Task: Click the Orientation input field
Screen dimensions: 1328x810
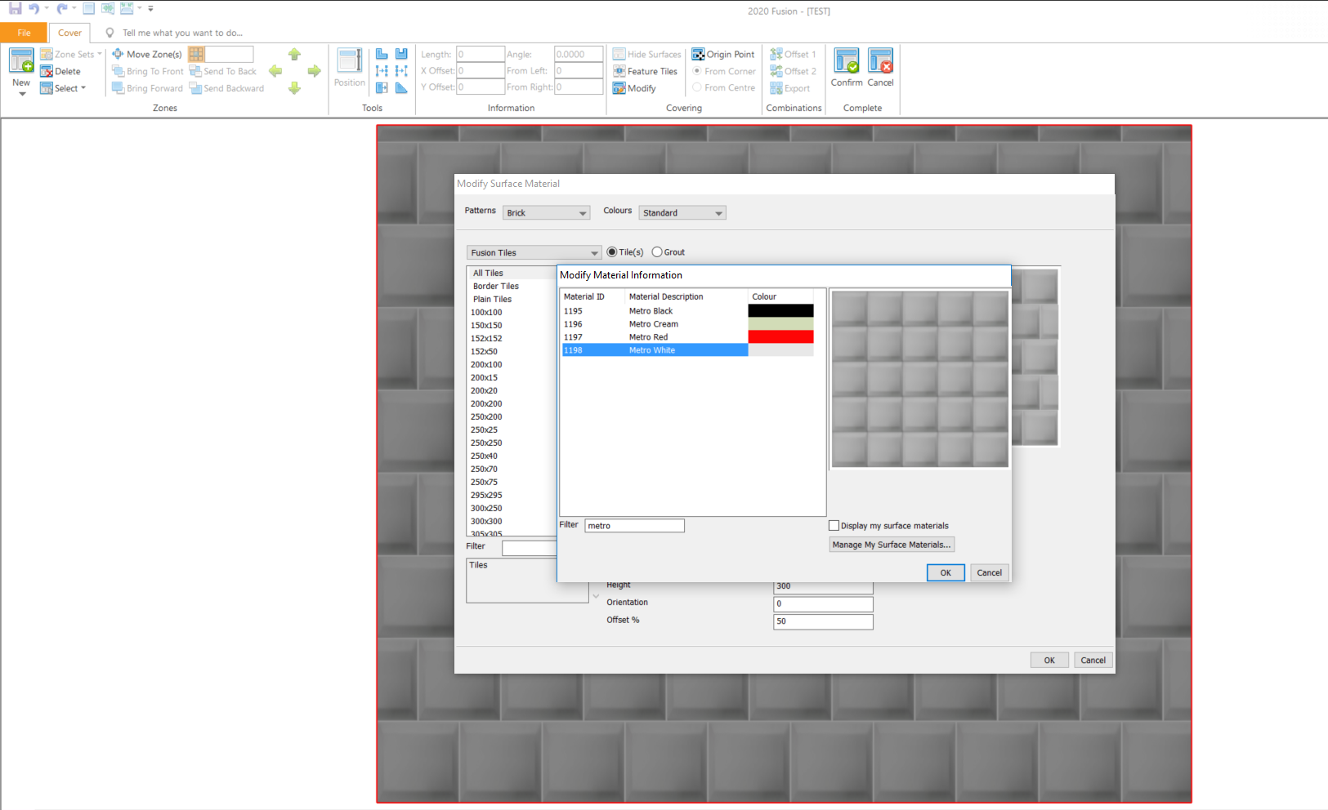Action: pyautogui.click(x=824, y=604)
